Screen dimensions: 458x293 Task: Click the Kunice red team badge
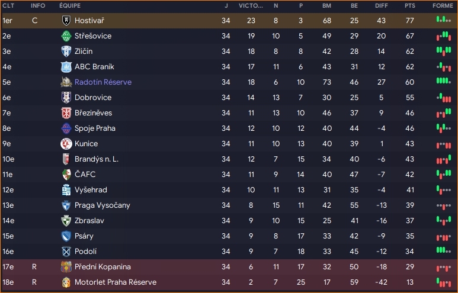[x=66, y=144]
